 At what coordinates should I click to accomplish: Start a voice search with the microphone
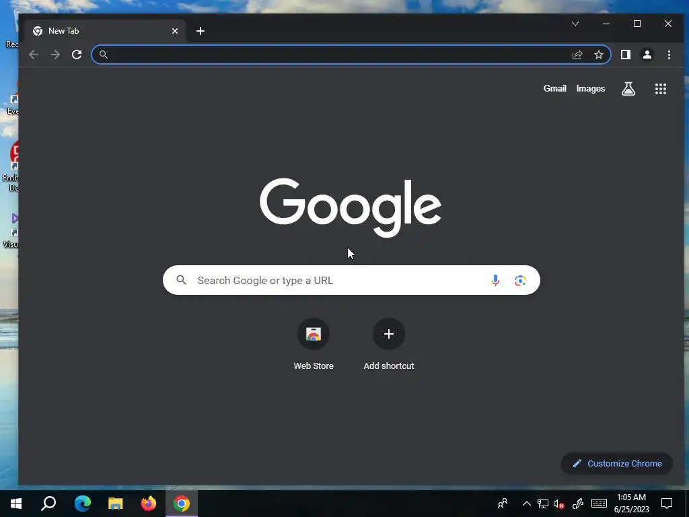coord(495,280)
